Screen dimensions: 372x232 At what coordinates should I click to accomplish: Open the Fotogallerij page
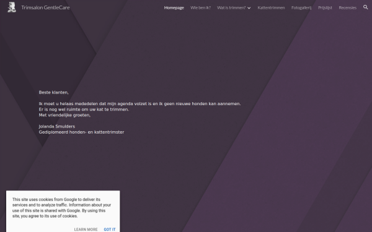click(301, 7)
